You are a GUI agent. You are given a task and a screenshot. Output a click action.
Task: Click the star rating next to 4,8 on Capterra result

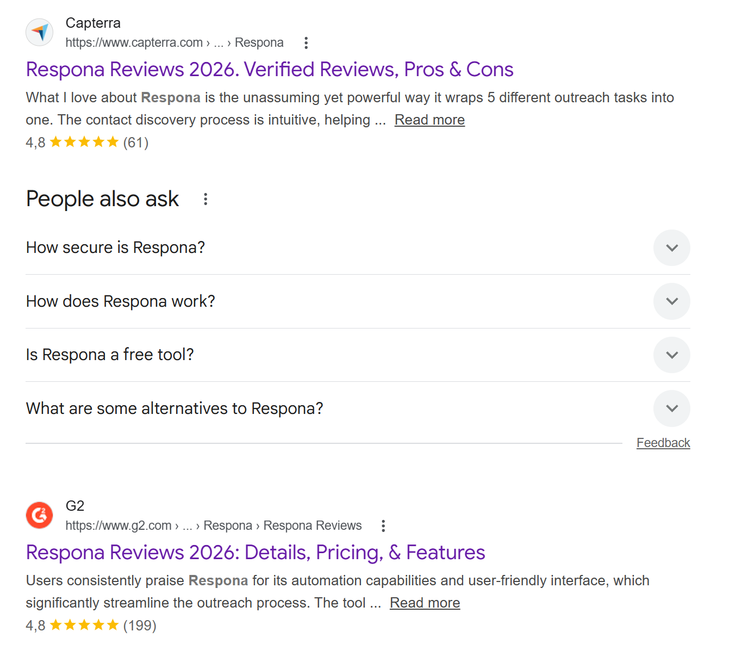click(84, 142)
